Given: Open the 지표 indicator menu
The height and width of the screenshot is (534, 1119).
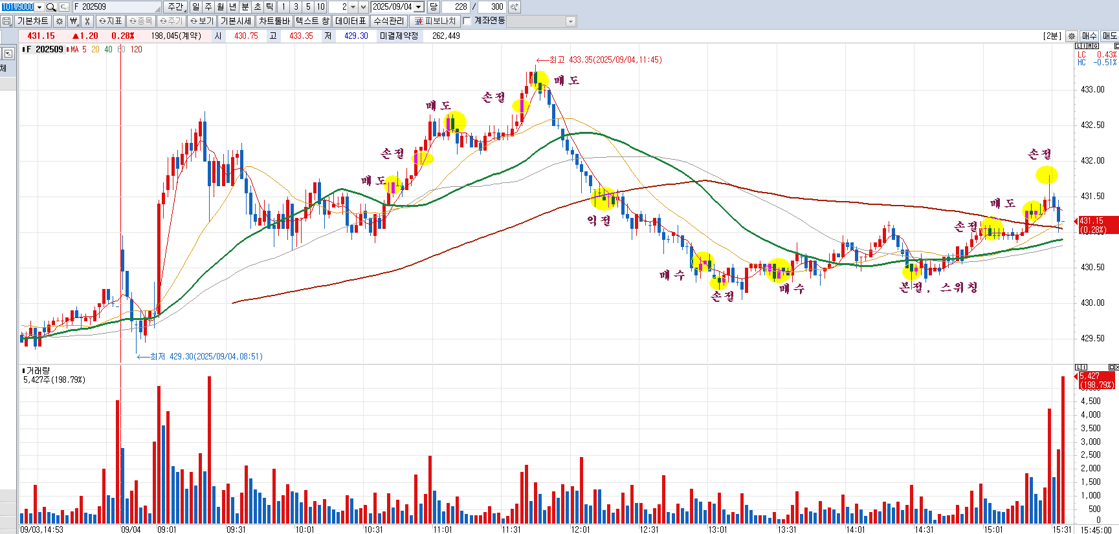Looking at the screenshot, I should click(110, 21).
